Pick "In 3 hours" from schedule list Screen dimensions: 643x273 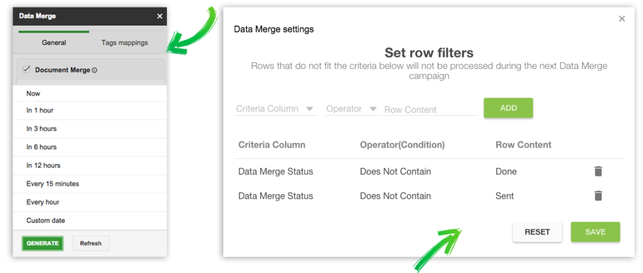(x=90, y=129)
